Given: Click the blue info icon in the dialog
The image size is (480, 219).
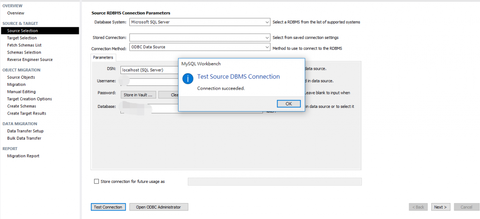Looking at the screenshot, I should coord(187,79).
